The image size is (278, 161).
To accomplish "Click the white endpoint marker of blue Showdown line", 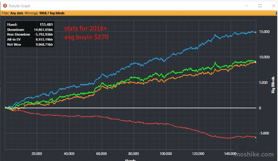I will pos(256,32).
